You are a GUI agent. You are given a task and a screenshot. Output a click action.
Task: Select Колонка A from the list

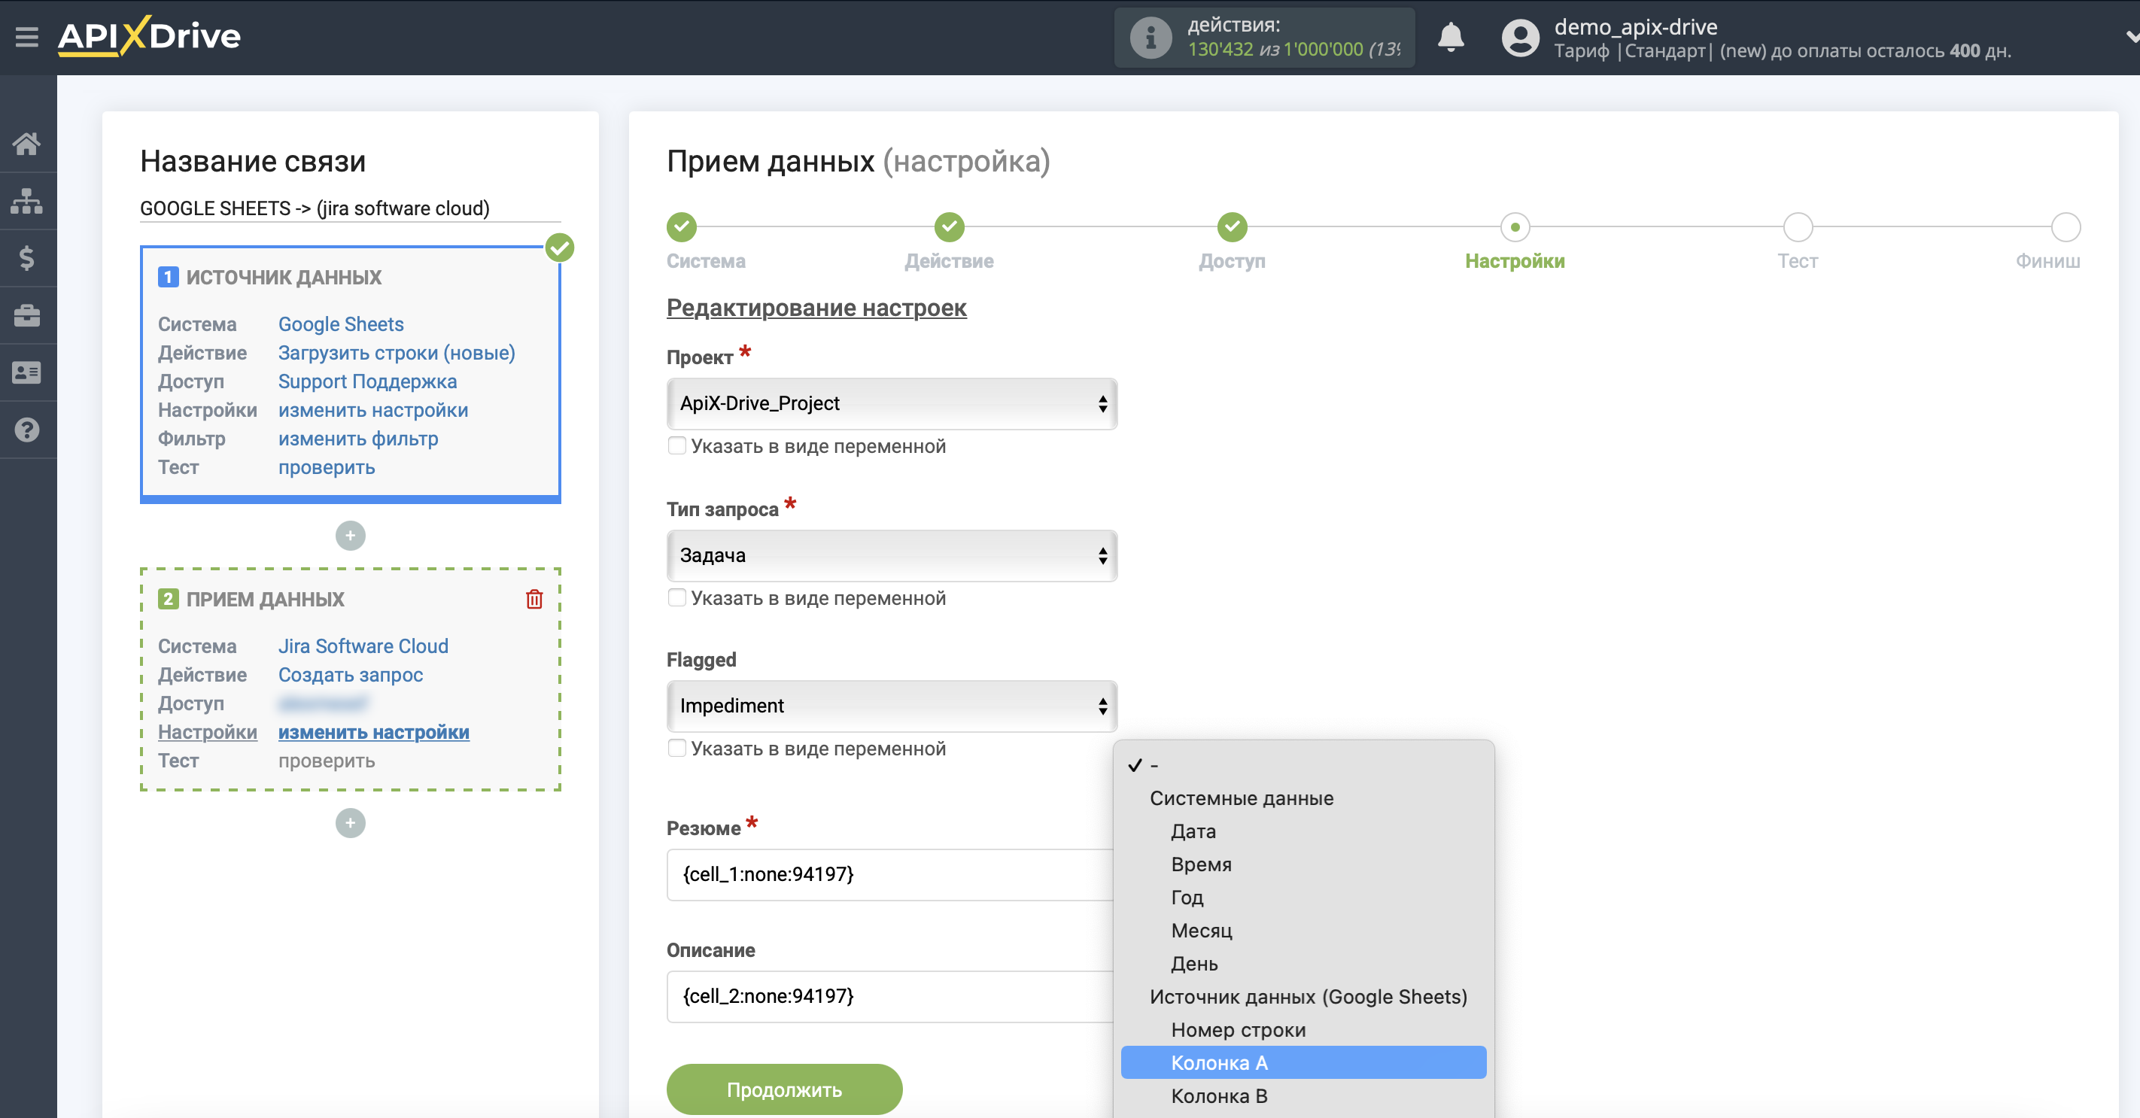[x=1303, y=1063]
